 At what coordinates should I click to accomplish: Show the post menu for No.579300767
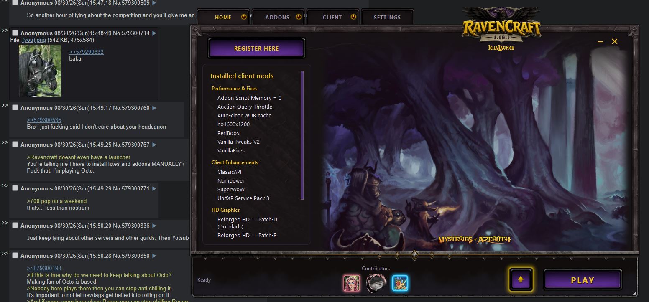coord(154,145)
